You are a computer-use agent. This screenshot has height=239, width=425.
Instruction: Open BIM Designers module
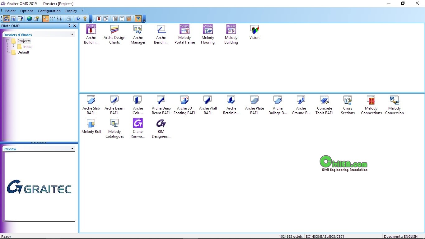point(161,128)
